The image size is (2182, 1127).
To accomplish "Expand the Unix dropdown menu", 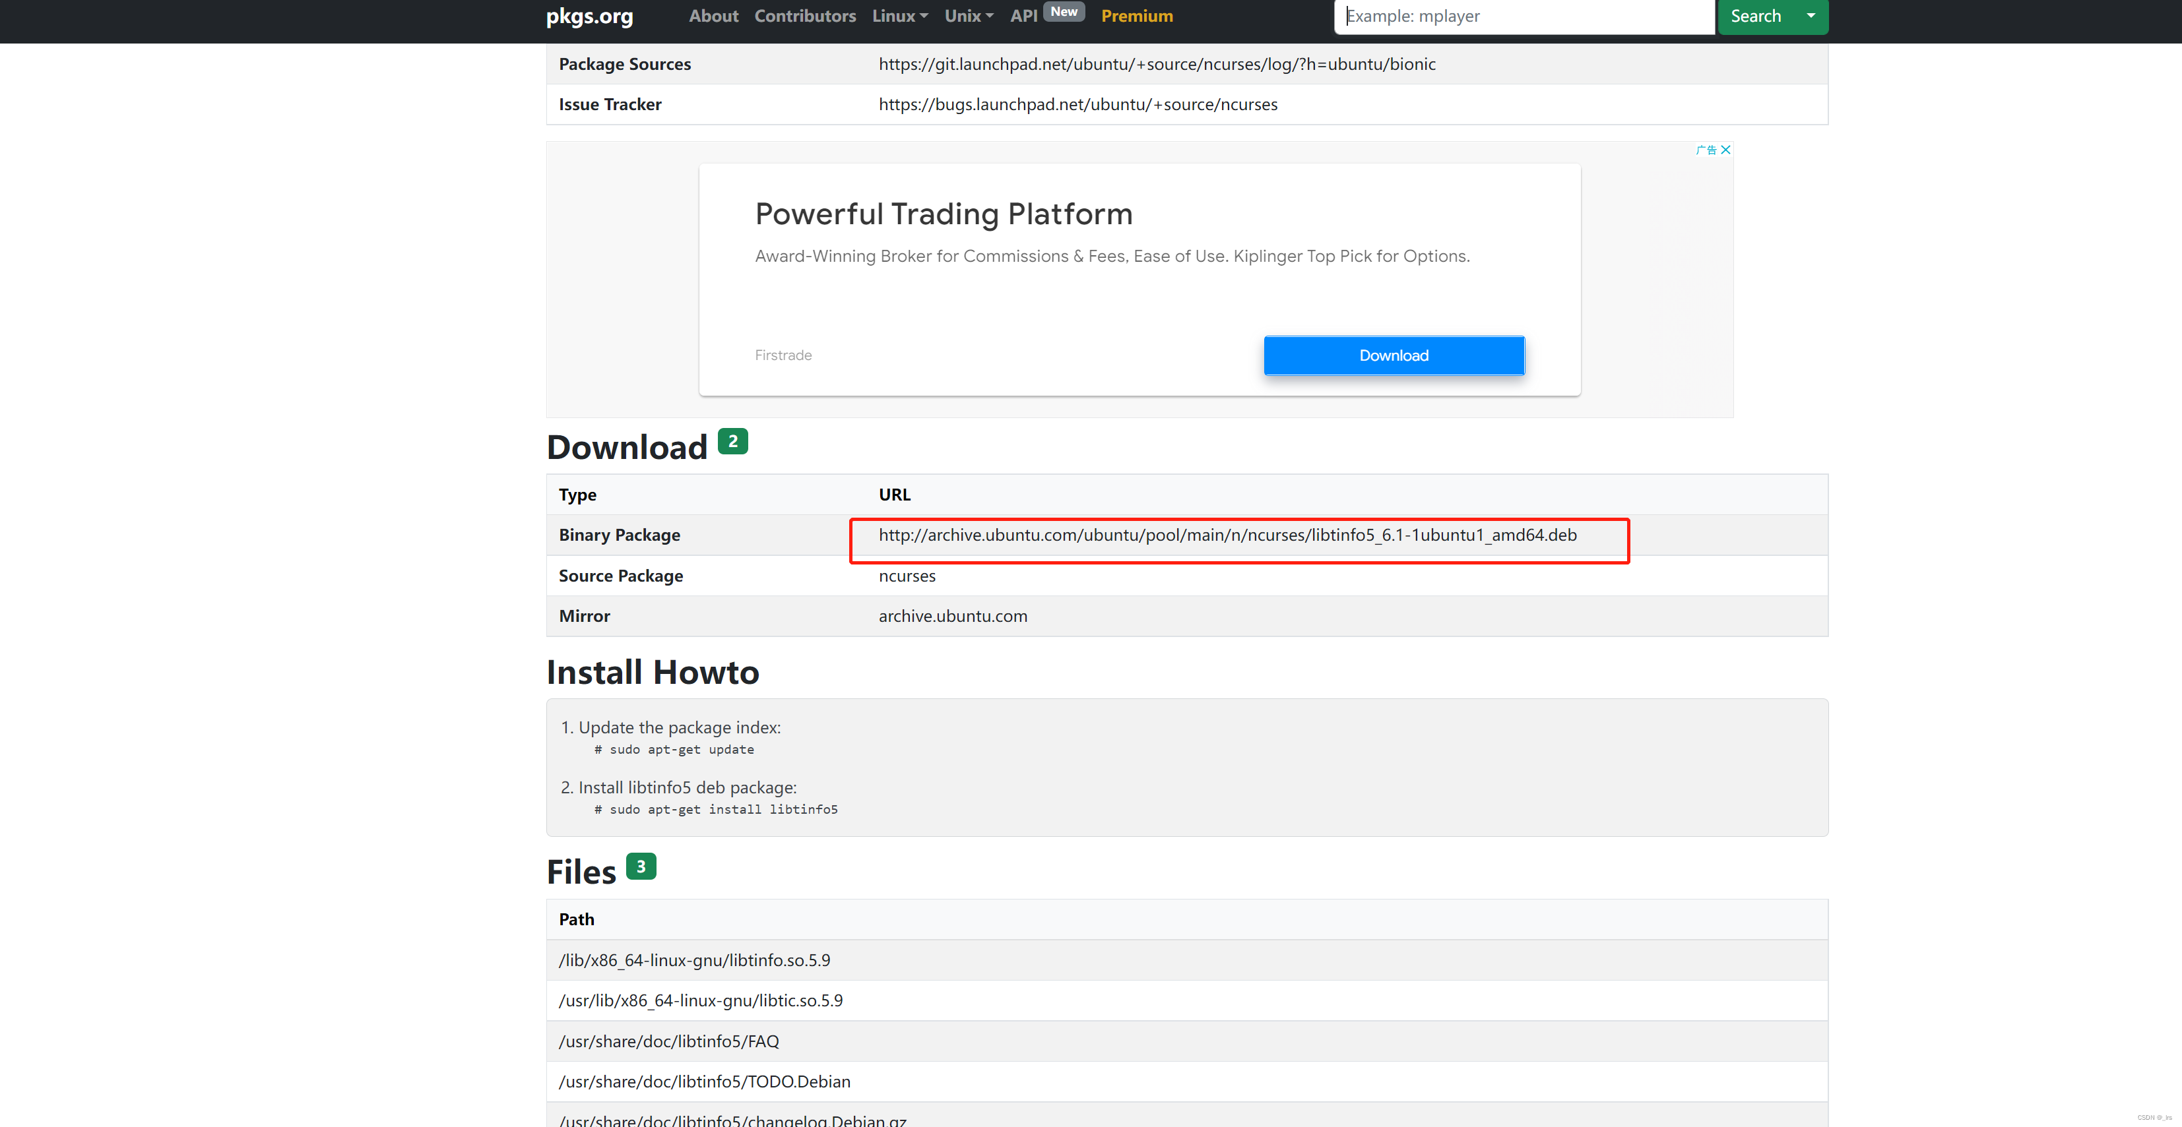I will point(968,16).
